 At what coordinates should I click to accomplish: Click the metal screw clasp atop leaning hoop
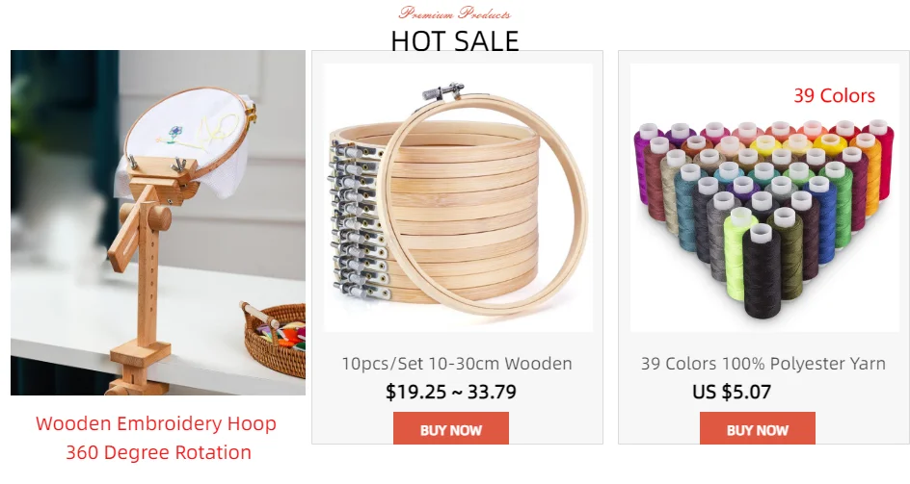click(443, 91)
